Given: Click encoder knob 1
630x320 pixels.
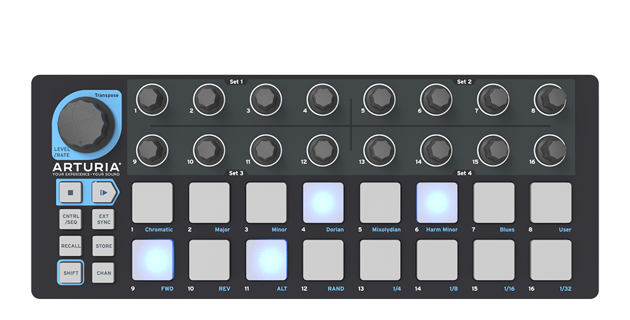Looking at the screenshot, I should point(152,99).
